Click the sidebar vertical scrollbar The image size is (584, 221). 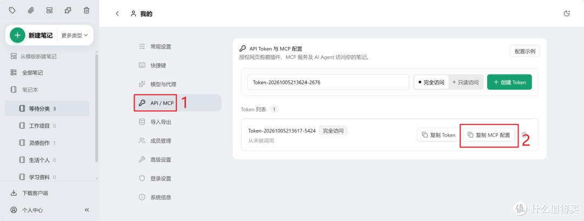coord(96,108)
